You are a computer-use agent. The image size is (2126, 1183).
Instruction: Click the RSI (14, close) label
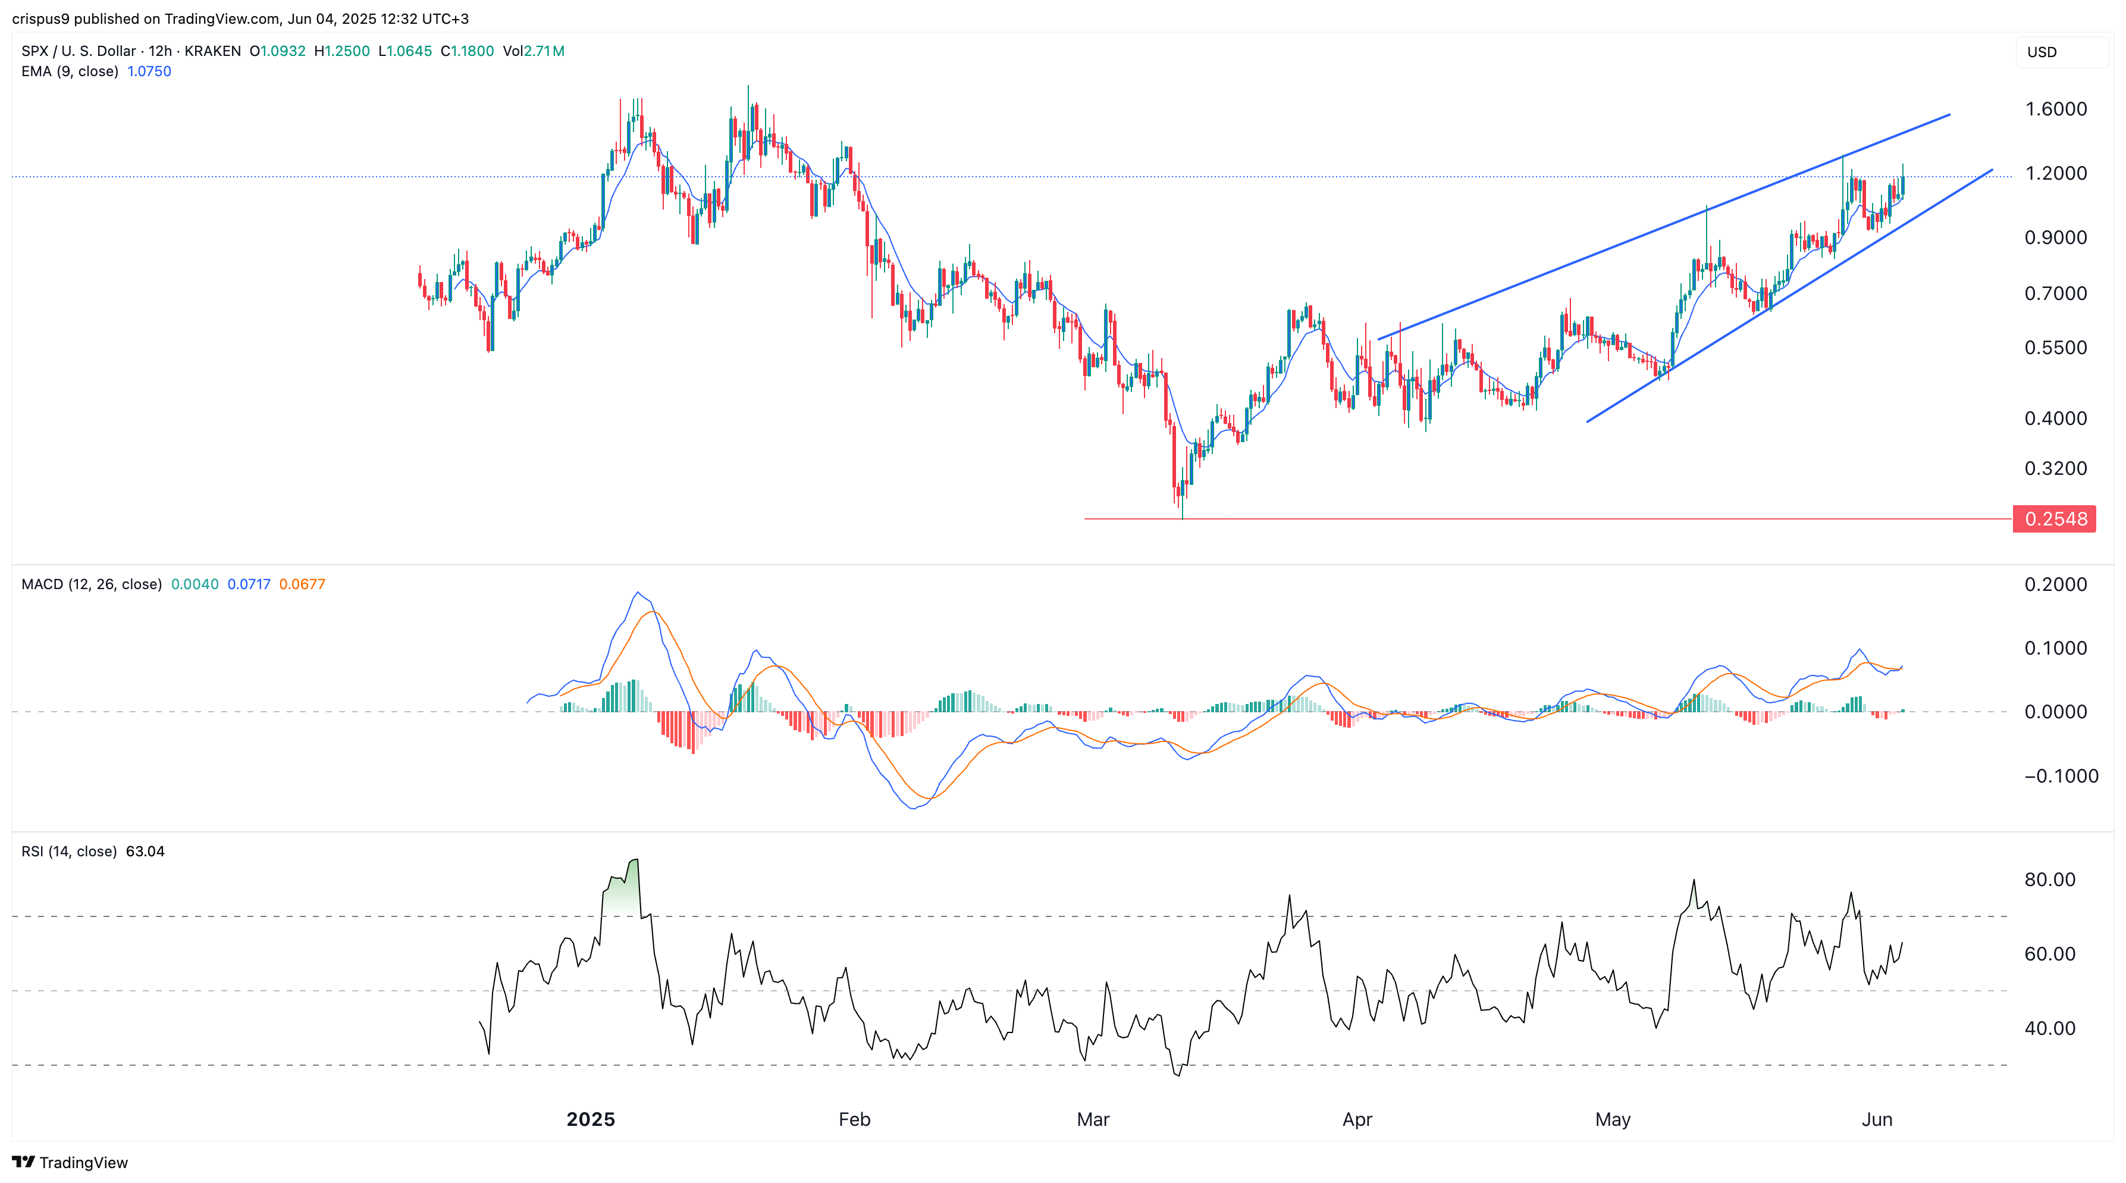[68, 851]
